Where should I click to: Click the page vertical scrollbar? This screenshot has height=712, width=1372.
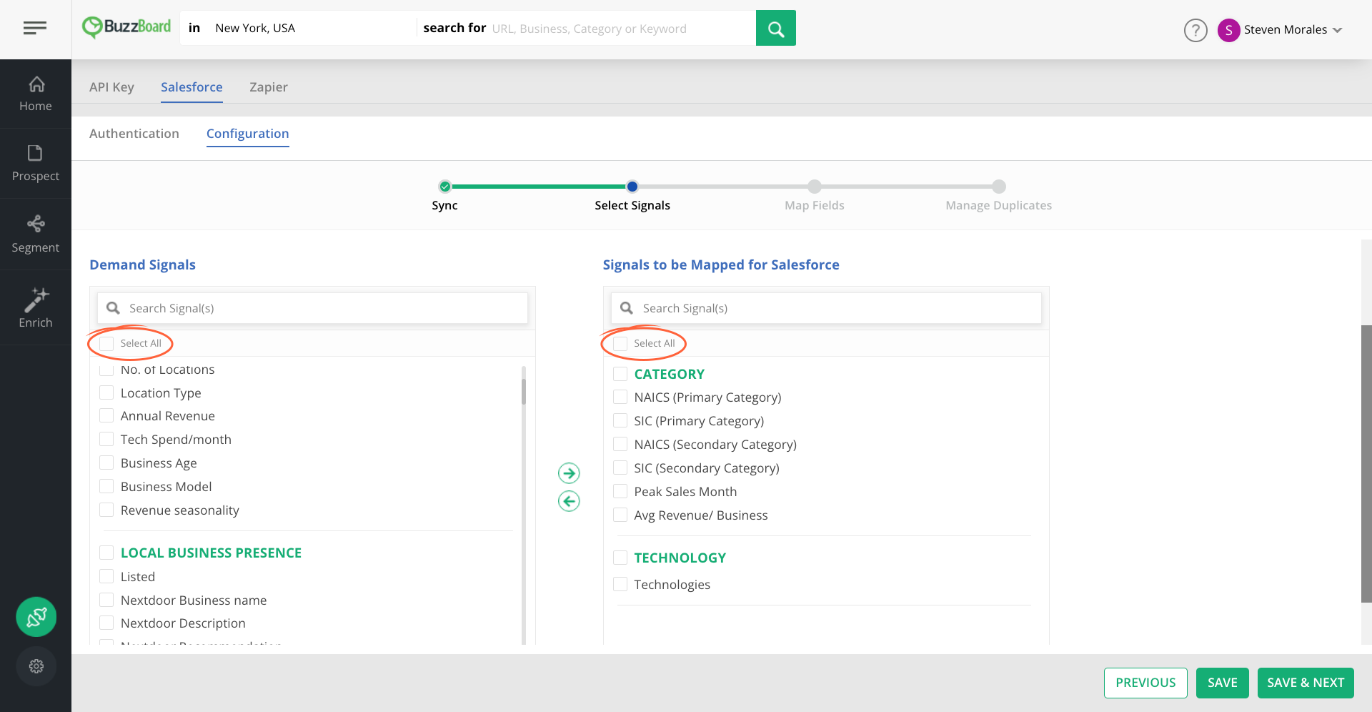[1366, 463]
